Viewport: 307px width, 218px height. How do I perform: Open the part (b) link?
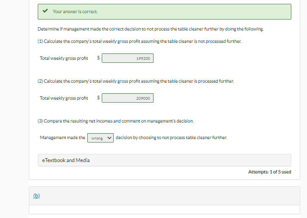[36, 196]
